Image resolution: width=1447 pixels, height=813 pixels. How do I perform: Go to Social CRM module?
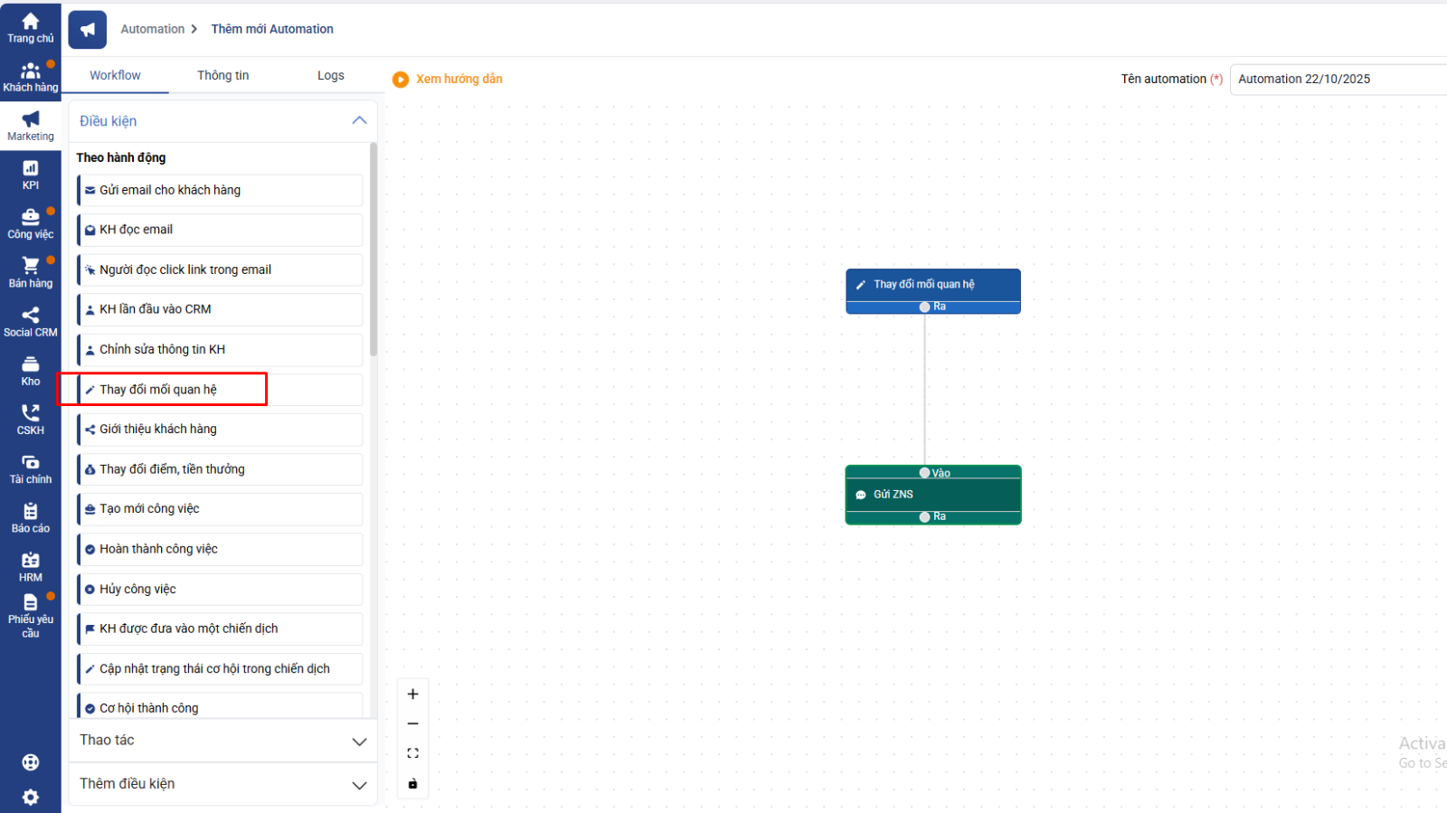click(x=31, y=321)
